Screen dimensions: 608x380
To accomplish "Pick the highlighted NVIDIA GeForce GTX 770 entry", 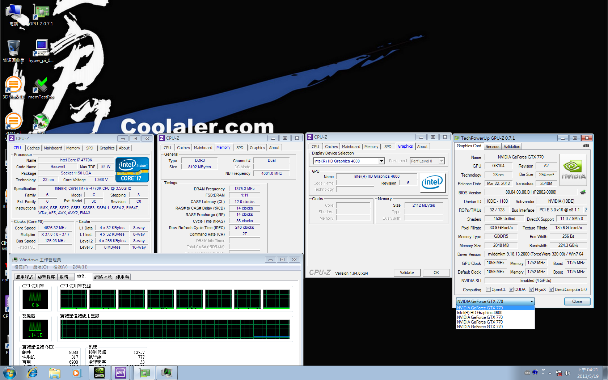I will 495,308.
